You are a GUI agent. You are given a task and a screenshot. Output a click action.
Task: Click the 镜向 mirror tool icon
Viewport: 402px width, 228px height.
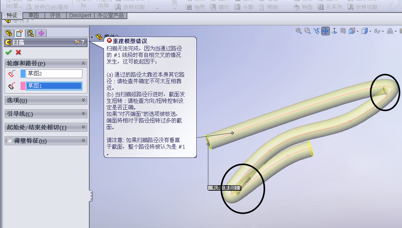[x=213, y=7]
